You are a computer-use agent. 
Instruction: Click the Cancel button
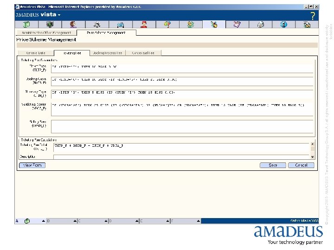301,165
